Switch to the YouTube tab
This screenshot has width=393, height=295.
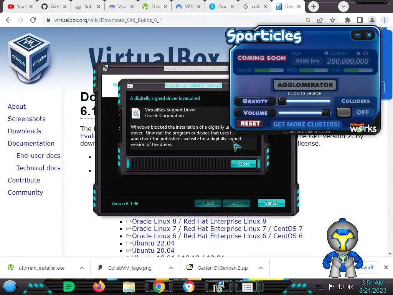coord(20,7)
